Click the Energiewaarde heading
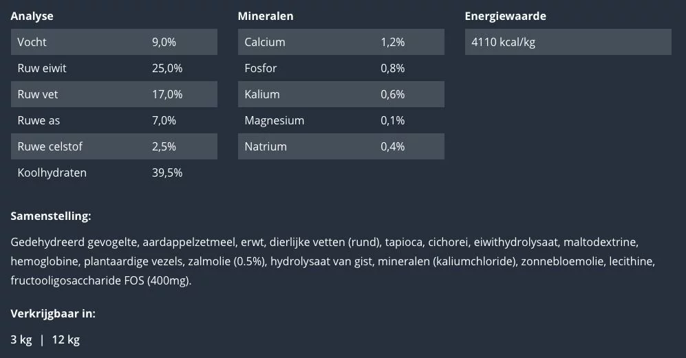The image size is (686, 358). (x=505, y=16)
